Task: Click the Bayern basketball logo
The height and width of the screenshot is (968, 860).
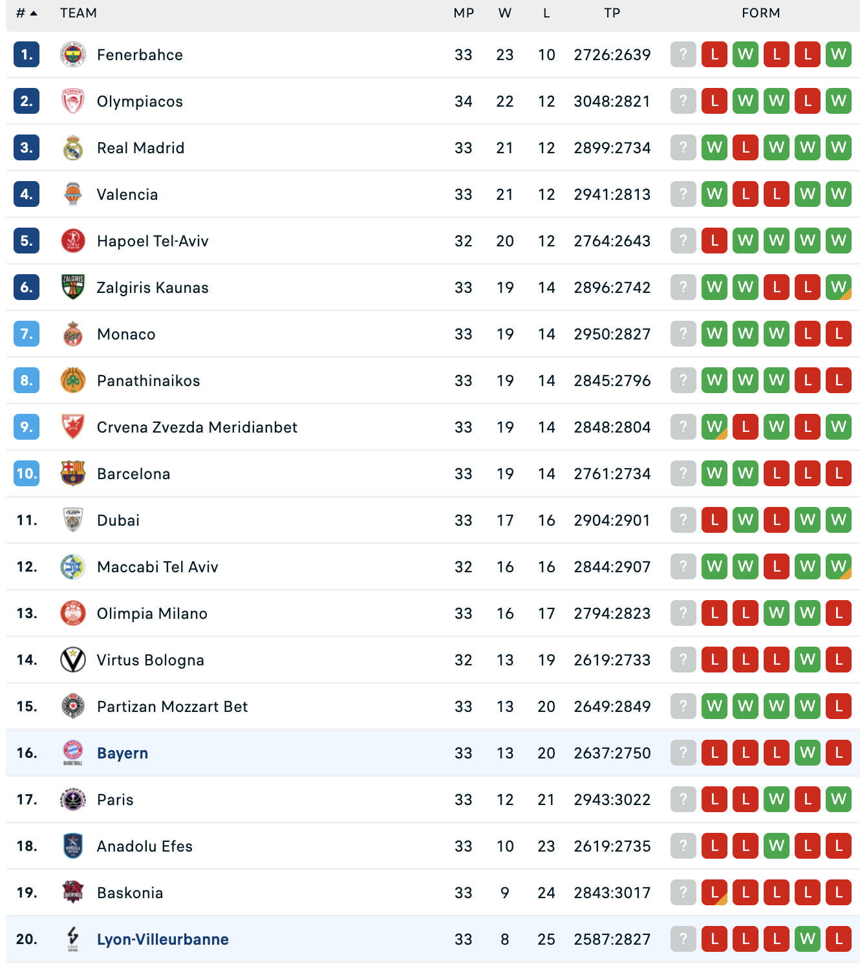Action: tap(73, 753)
